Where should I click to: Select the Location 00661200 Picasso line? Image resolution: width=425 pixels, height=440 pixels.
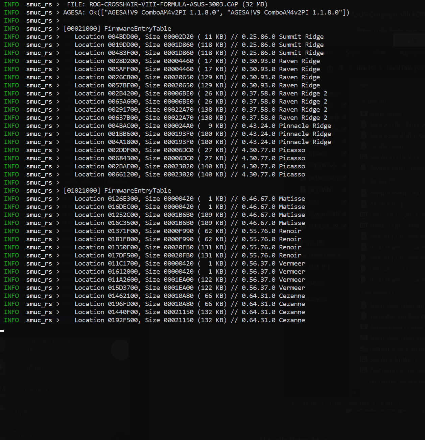coord(155,174)
